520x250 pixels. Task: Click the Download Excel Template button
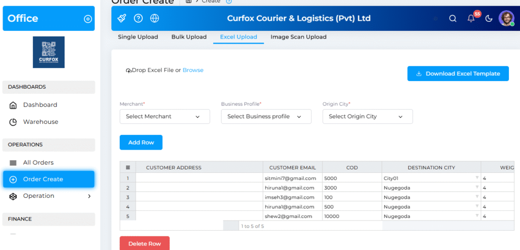(x=458, y=74)
